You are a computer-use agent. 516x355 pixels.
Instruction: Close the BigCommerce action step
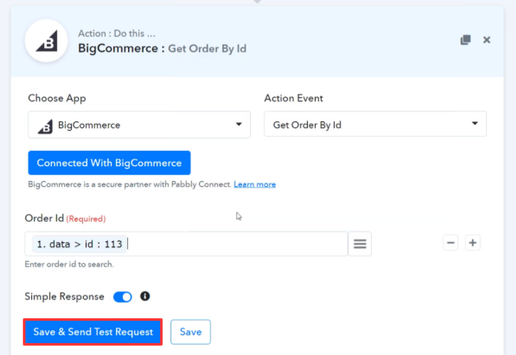coord(487,40)
